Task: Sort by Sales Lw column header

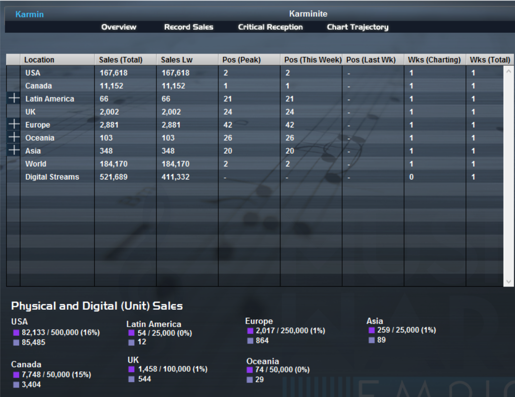Action: coord(187,60)
